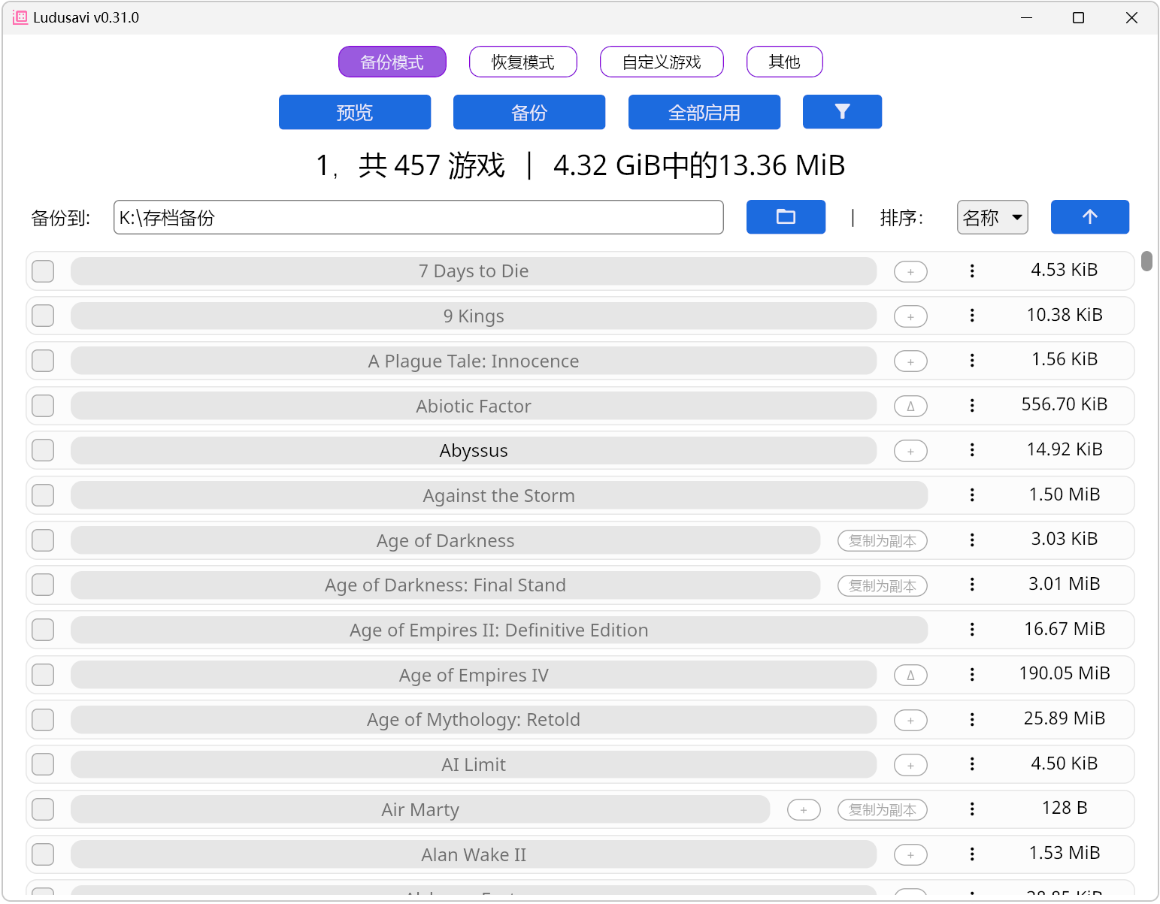Browse for backup folder with folder icon
This screenshot has height=904, width=1160.
[786, 217]
